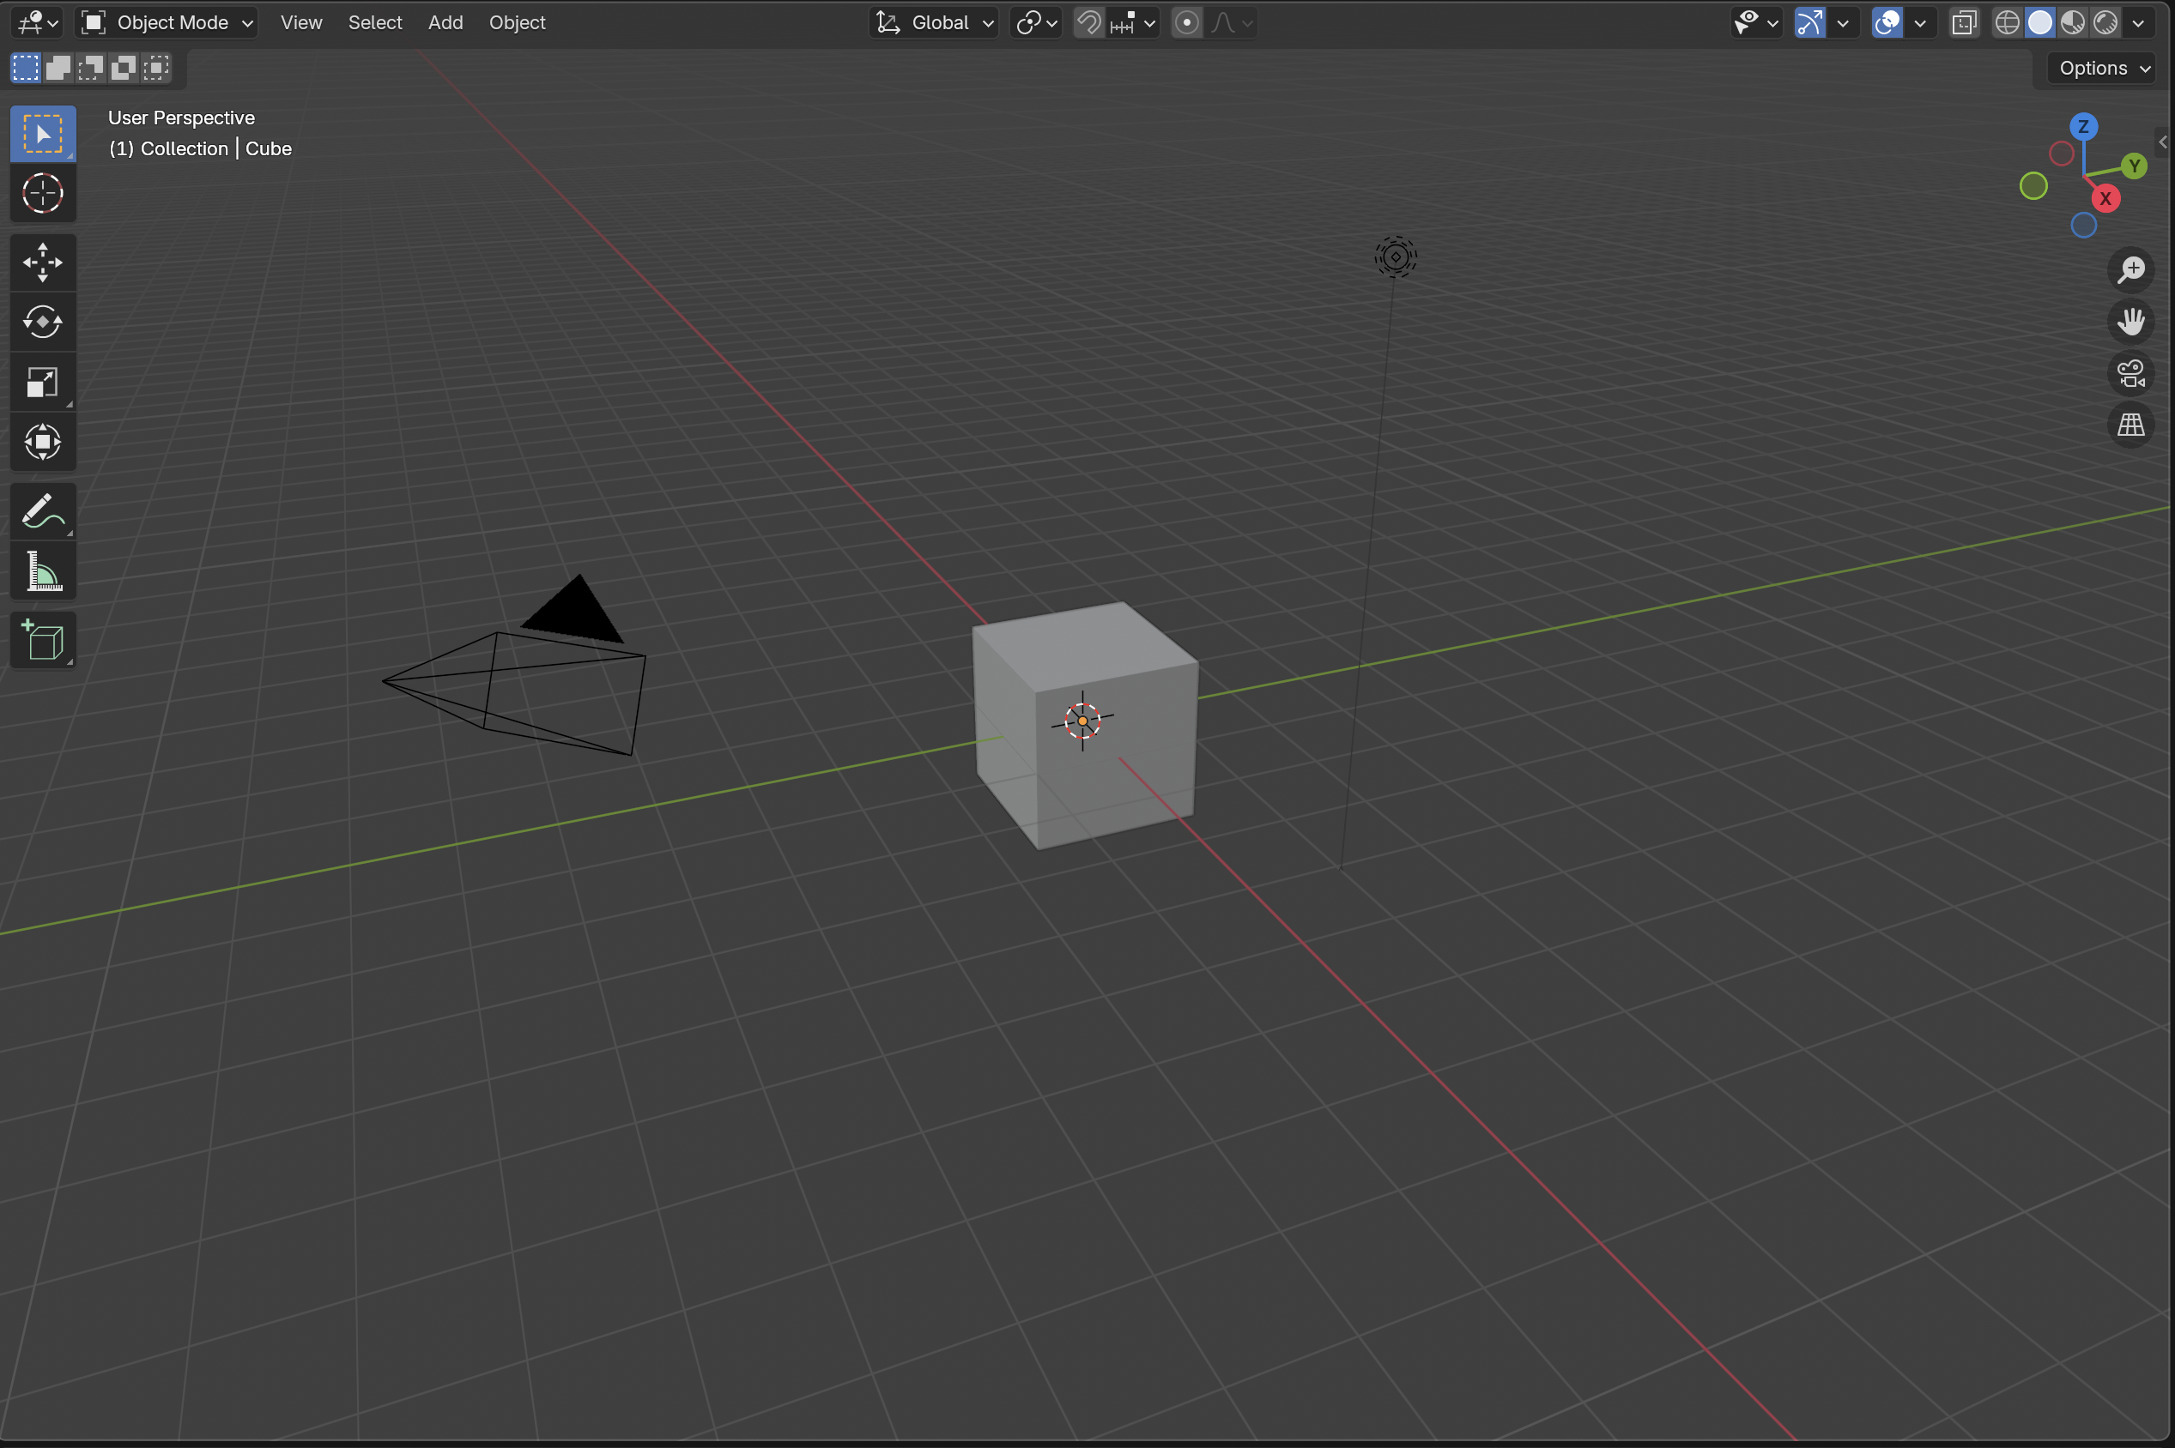
Task: Select the Measure tool
Action: (43, 570)
